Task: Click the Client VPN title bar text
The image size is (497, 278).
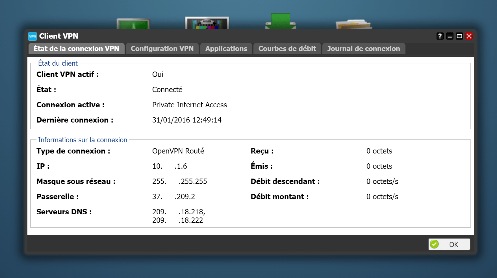Action: tap(59, 36)
